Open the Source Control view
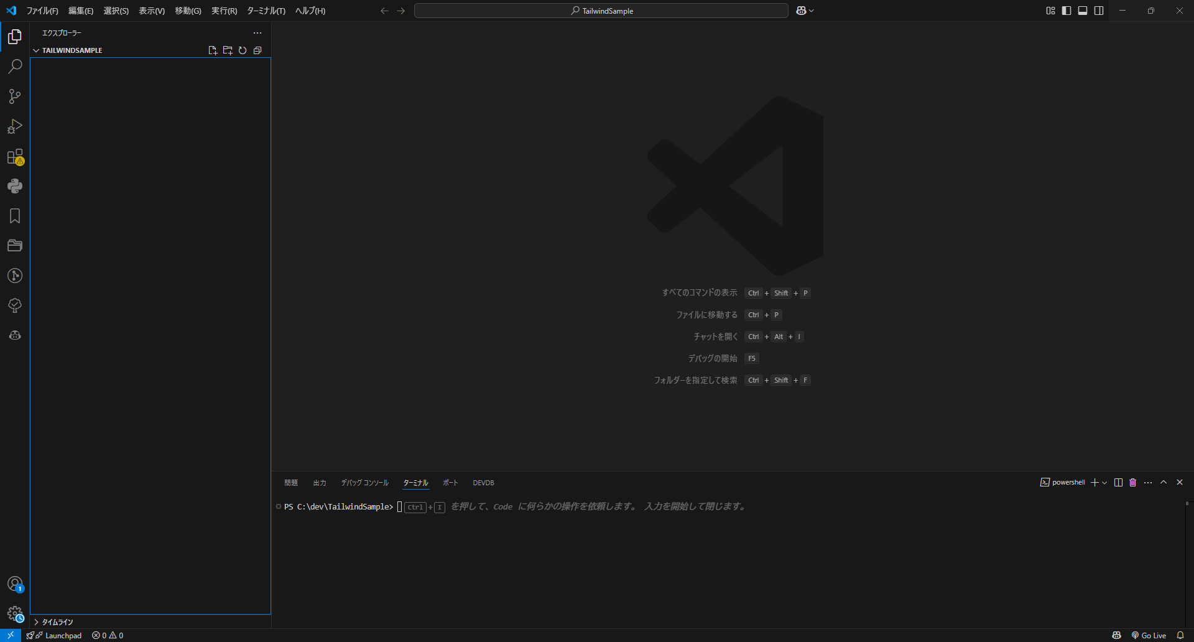The width and height of the screenshot is (1194, 642). coord(15,96)
